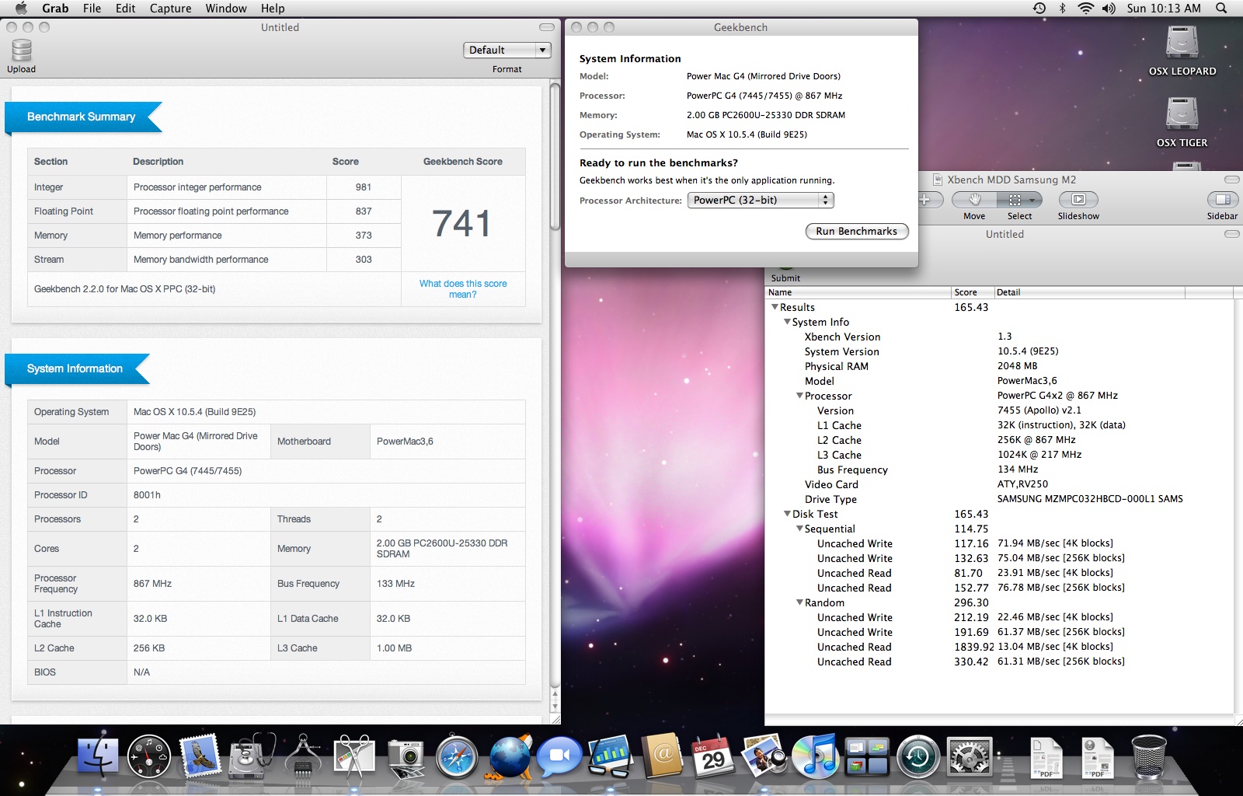Click the Name column header in Xbench
The height and width of the screenshot is (796, 1243).
[858, 292]
